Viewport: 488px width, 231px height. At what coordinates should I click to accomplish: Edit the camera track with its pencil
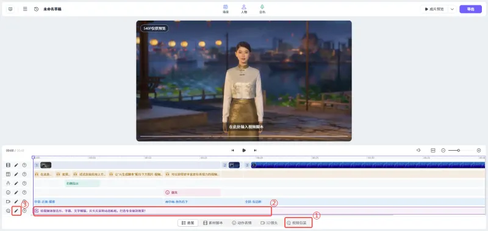tap(16, 202)
